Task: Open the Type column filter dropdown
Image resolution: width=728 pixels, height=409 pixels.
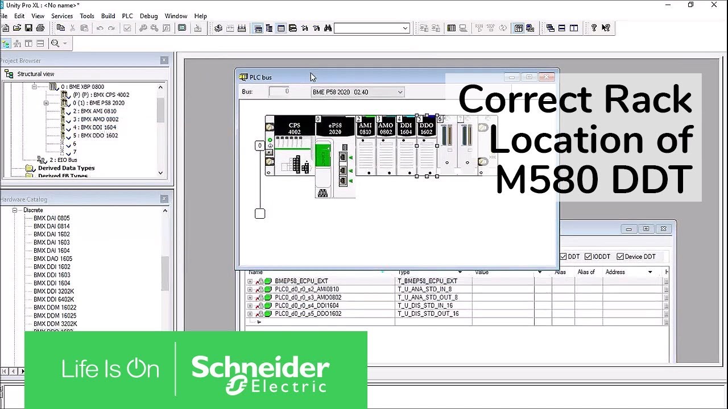Action: 460,272
